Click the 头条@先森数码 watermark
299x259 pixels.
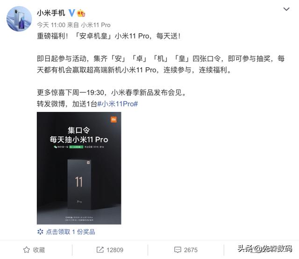(x=265, y=249)
